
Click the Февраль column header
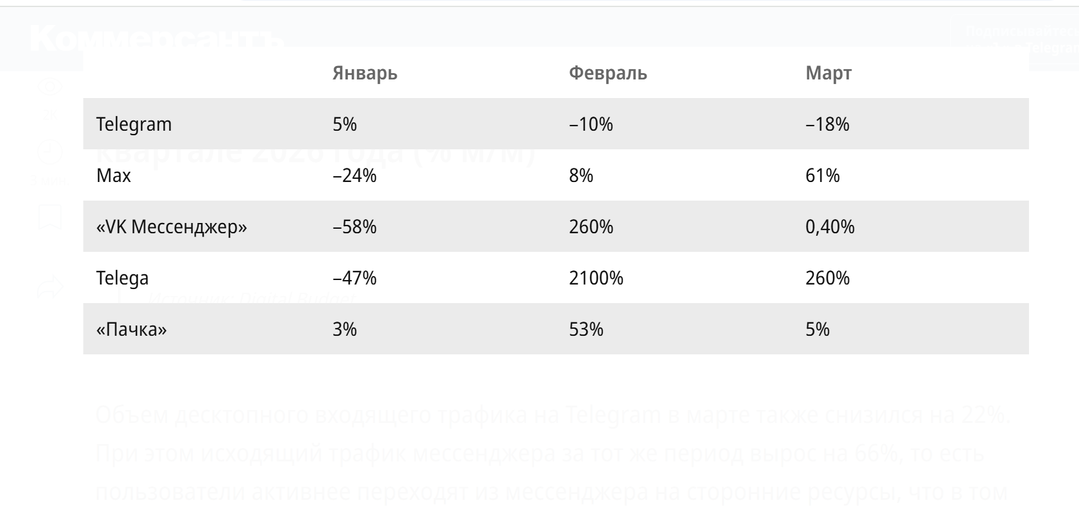[607, 74]
